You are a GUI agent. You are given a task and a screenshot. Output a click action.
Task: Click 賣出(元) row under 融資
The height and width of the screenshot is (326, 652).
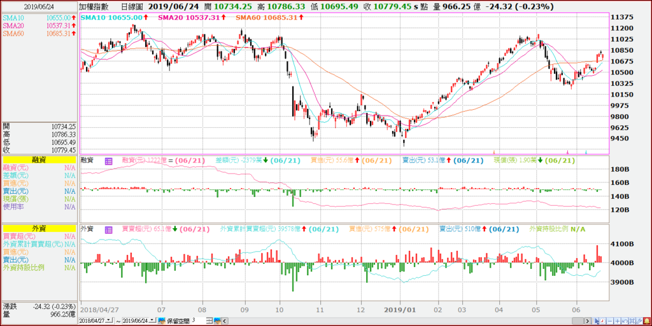pyautogui.click(x=39, y=191)
